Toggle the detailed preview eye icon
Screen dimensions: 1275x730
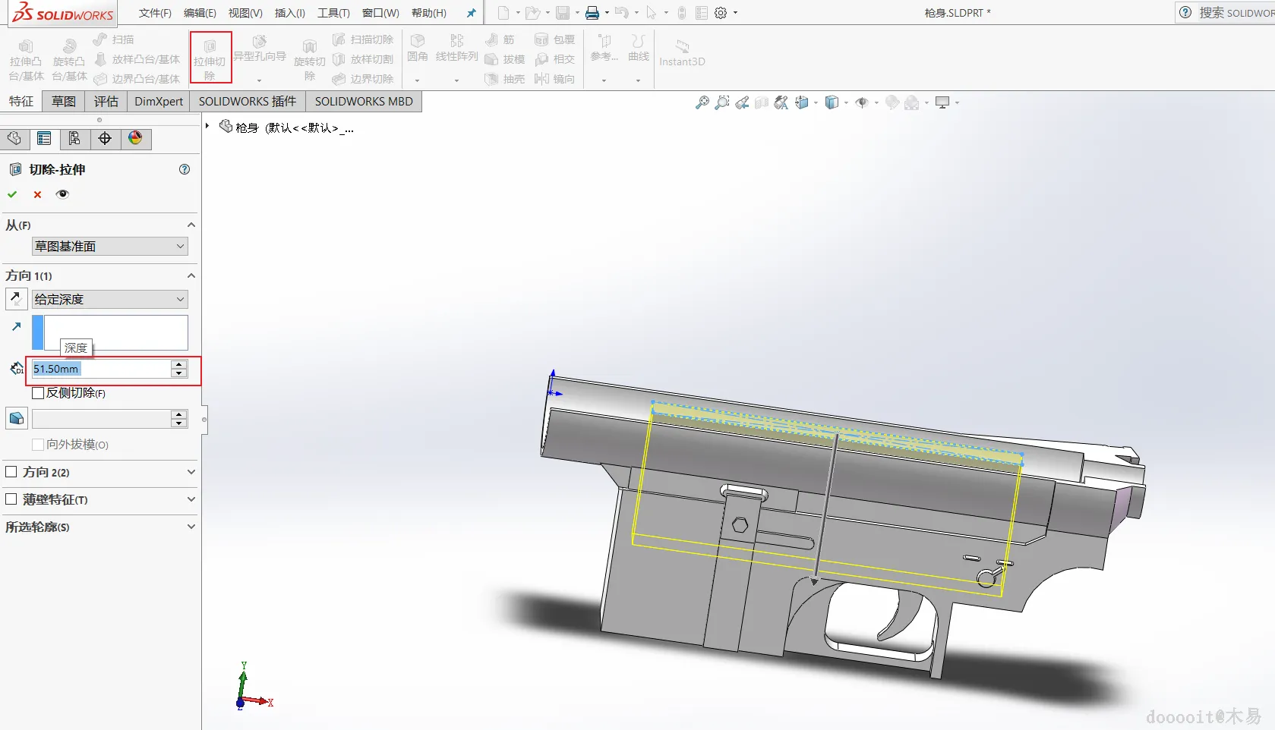(x=62, y=194)
